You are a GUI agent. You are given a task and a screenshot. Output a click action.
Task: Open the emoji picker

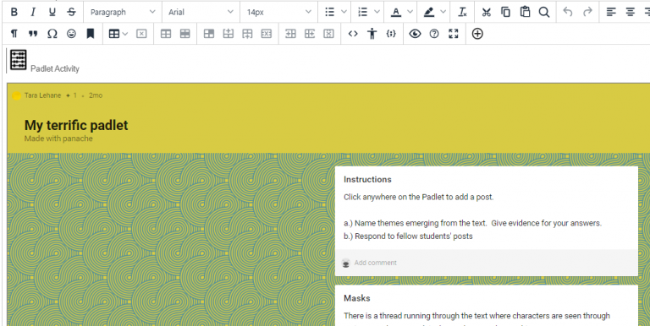point(71,34)
